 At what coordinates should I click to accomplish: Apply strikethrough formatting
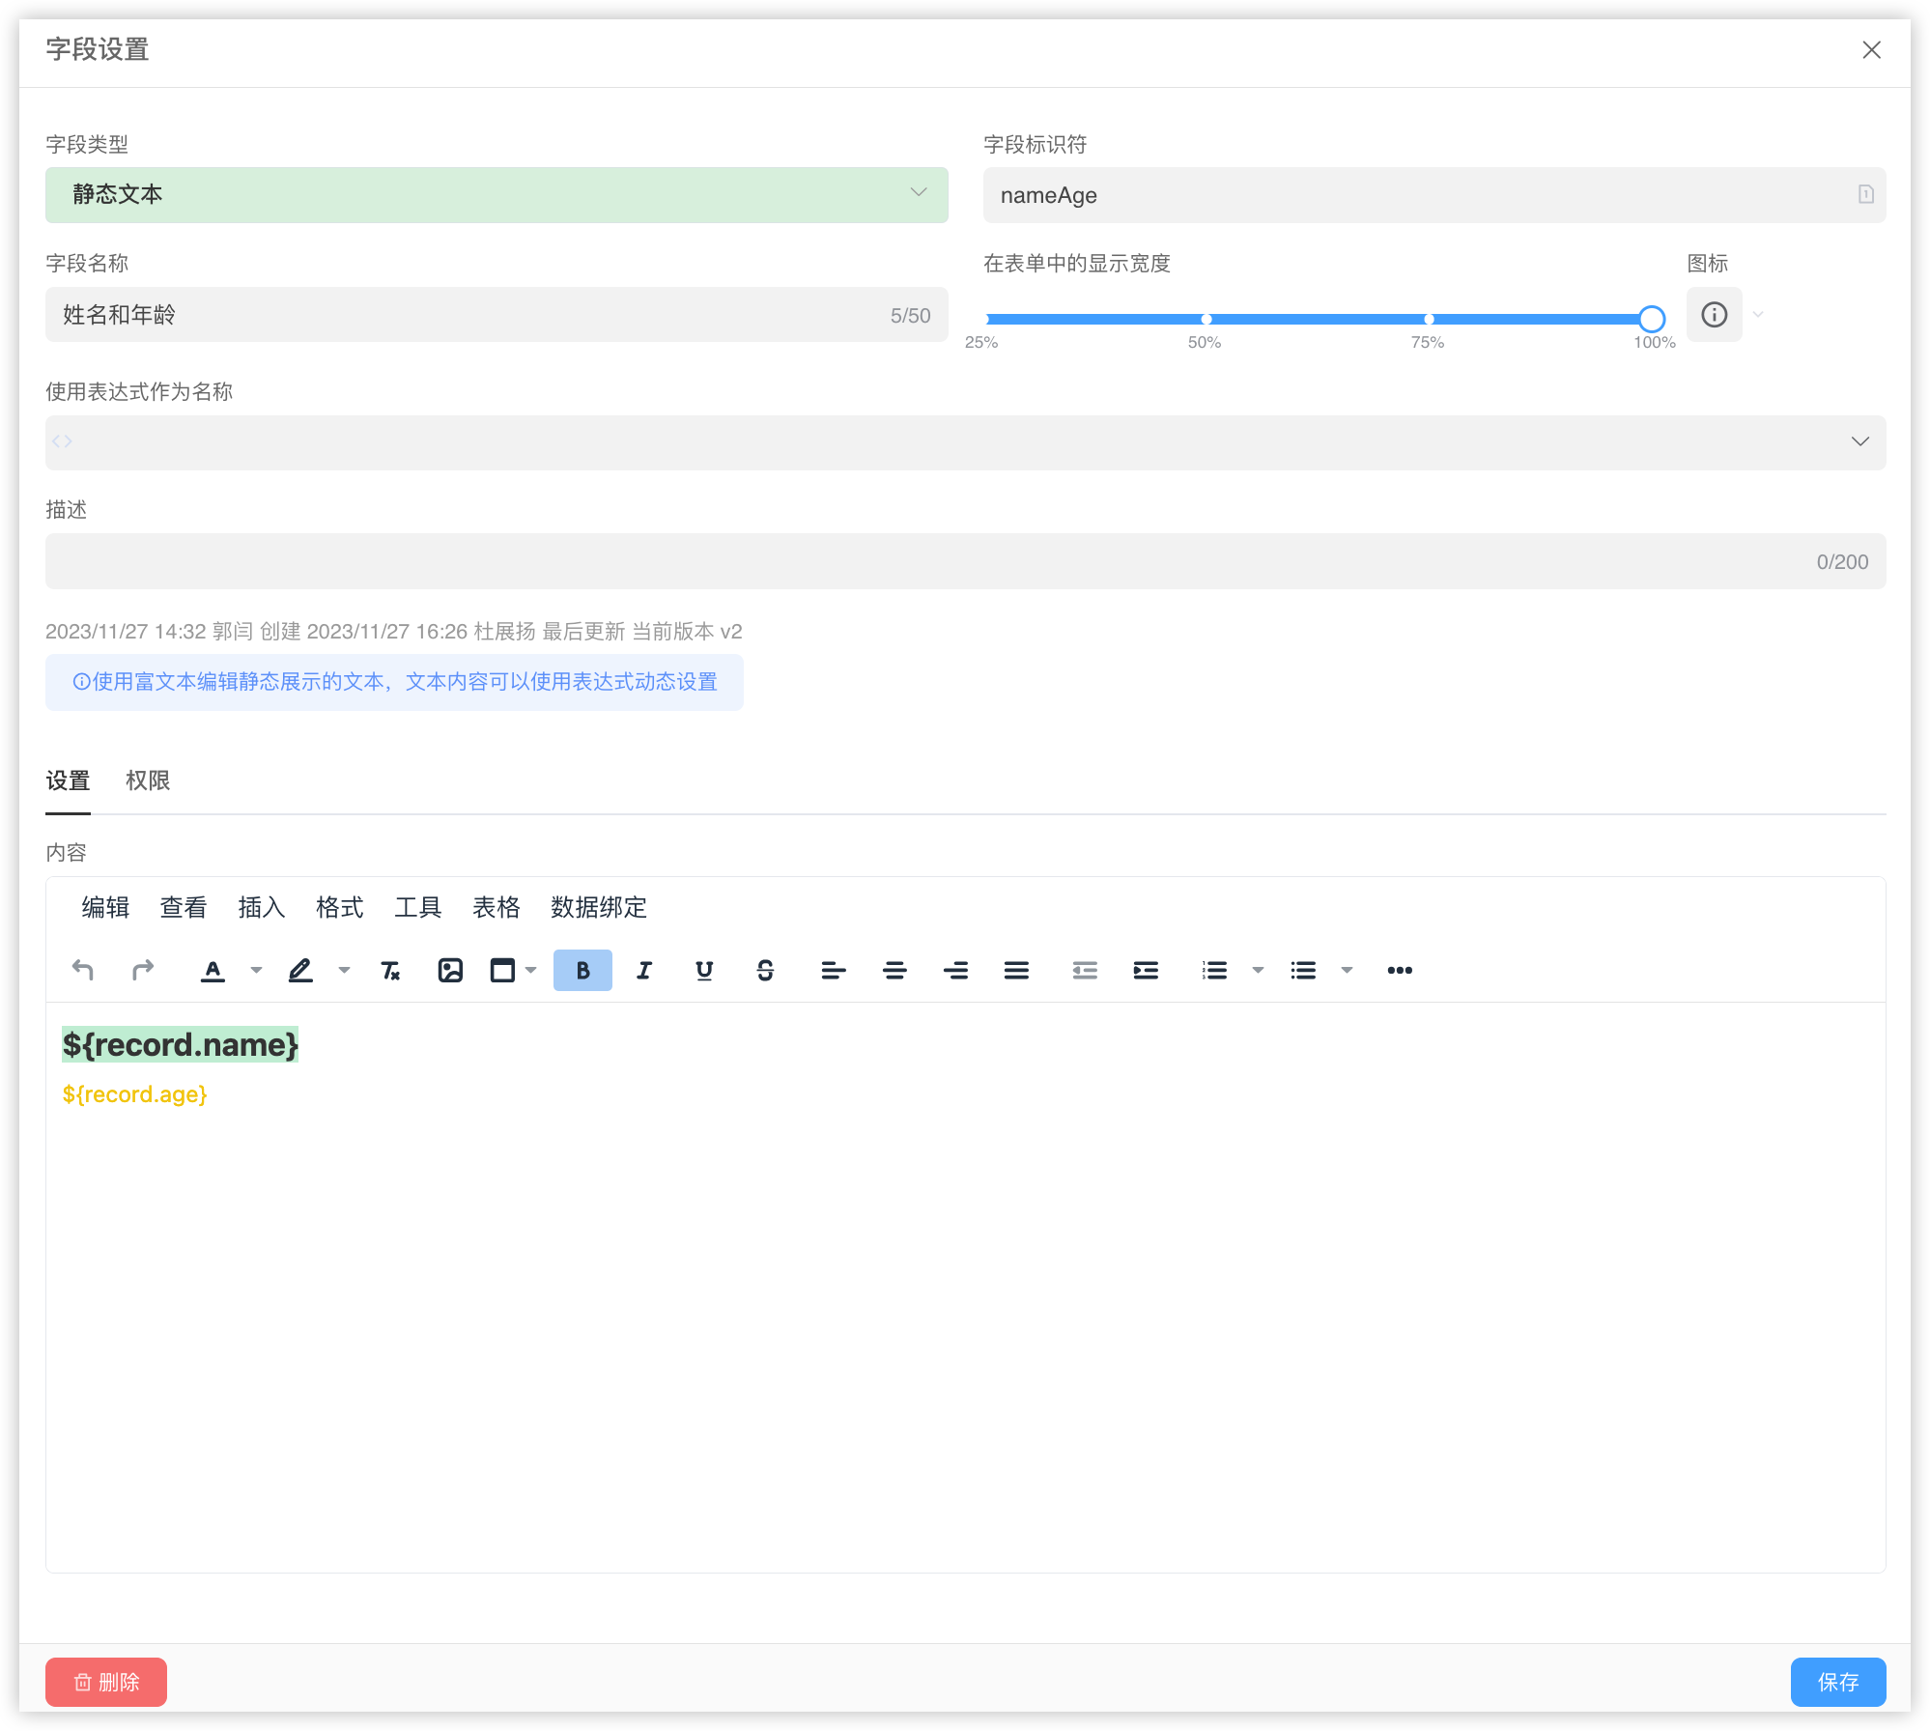click(765, 970)
